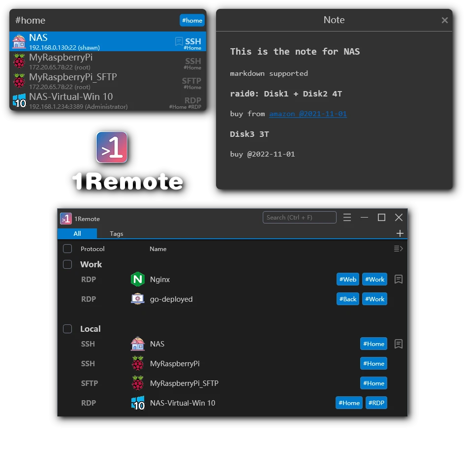Click the #Web tag on Nginx row
Image resolution: width=465 pixels, height=476 pixels.
click(348, 279)
